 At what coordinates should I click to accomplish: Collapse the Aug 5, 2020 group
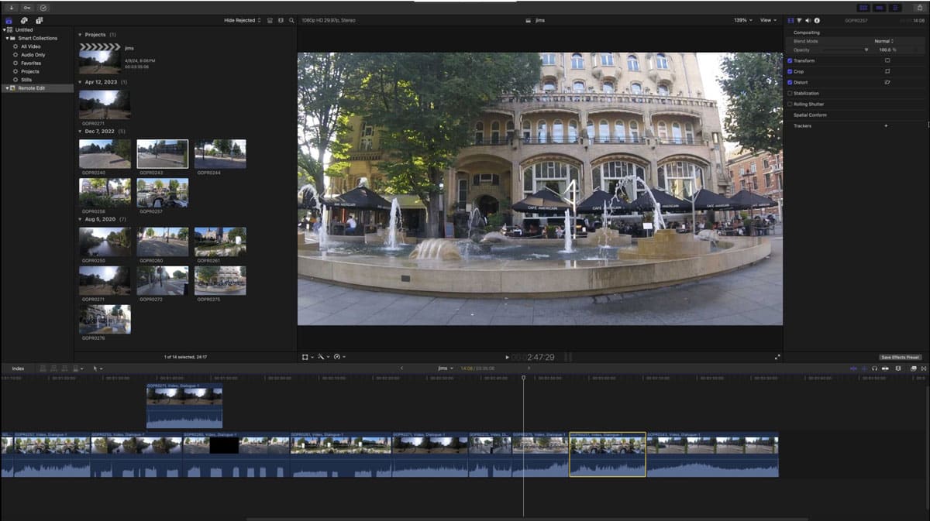coord(81,219)
